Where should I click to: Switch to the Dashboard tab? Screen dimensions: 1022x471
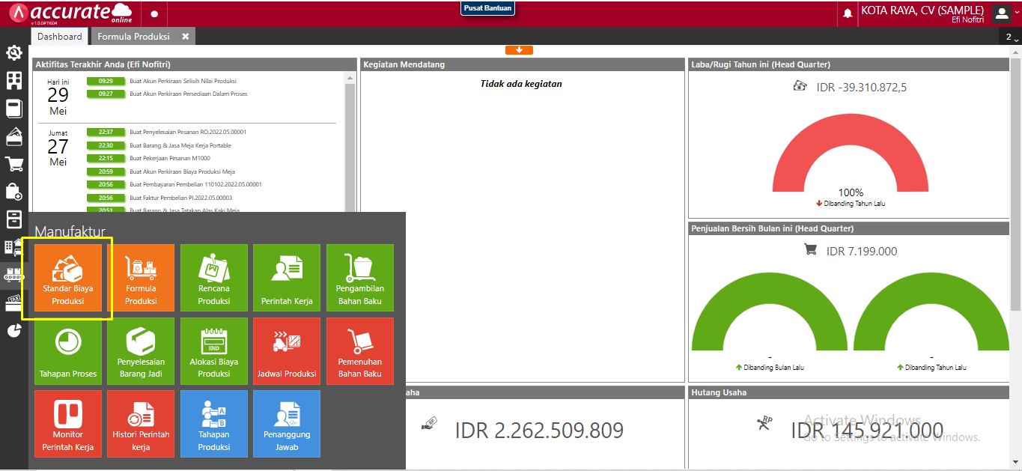click(x=60, y=36)
